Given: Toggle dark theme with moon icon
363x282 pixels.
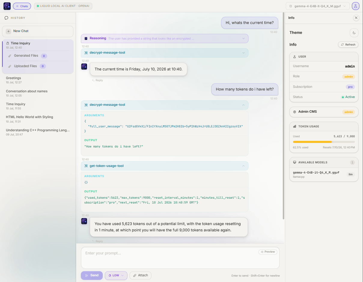Looking at the screenshot, I should pos(354,33).
